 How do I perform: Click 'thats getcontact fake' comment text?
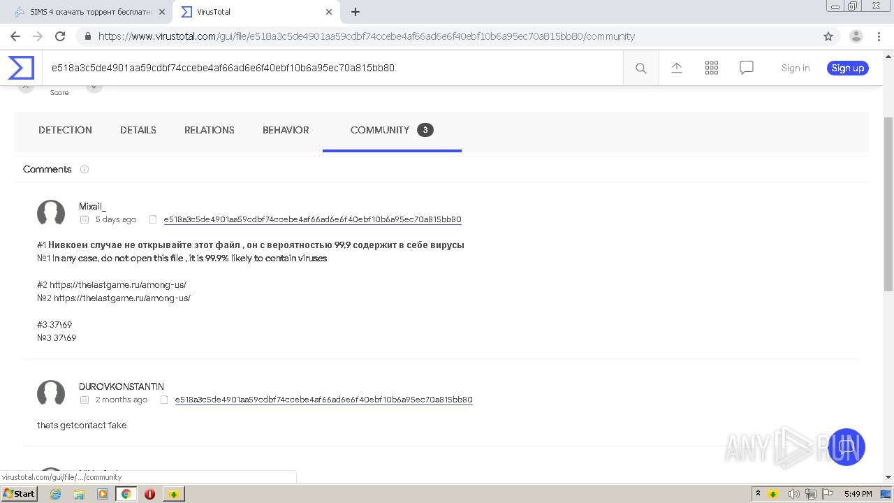tap(82, 425)
